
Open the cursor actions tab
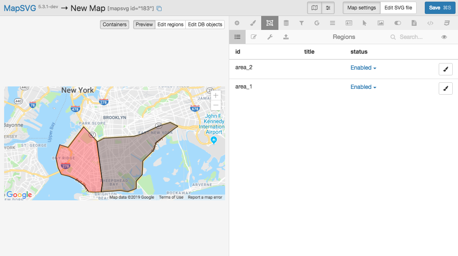[364, 23]
